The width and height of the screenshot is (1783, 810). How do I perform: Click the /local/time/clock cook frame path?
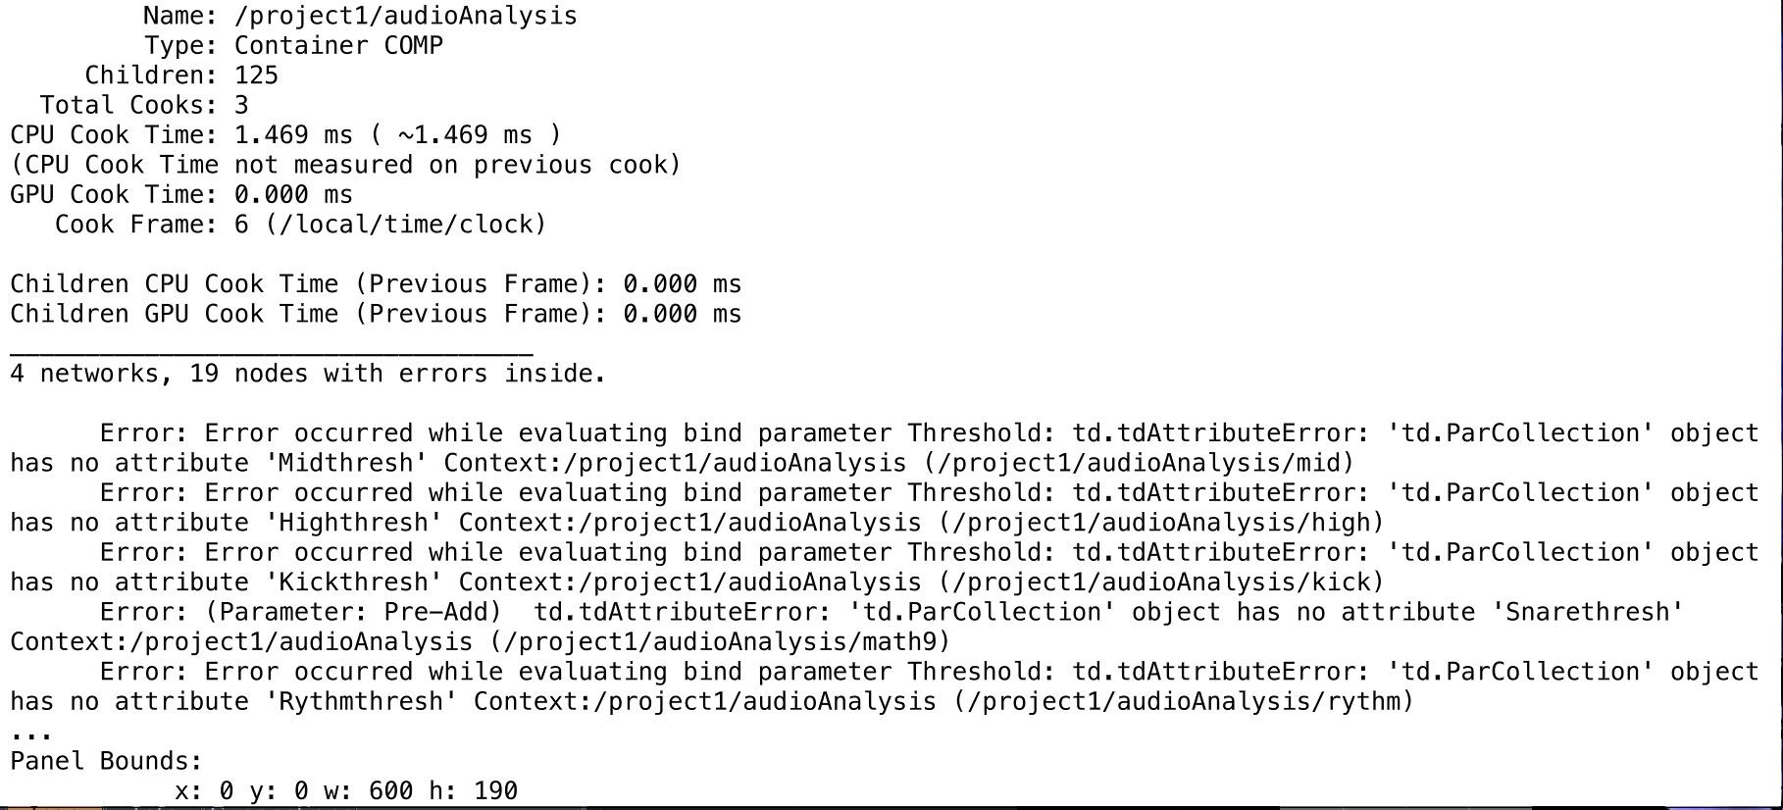coord(406,225)
